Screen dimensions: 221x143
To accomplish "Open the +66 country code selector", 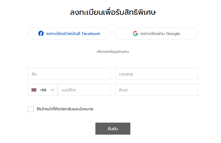I will point(43,90).
